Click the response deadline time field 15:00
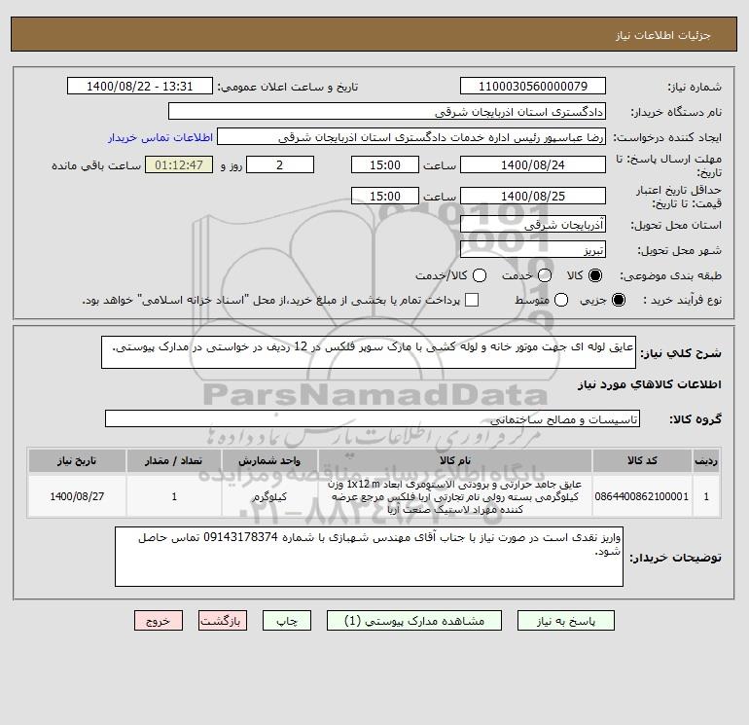Viewport: 749px width, 725px height. coord(385,164)
